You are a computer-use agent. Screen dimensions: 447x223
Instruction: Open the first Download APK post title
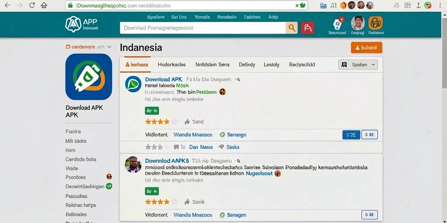164,79
